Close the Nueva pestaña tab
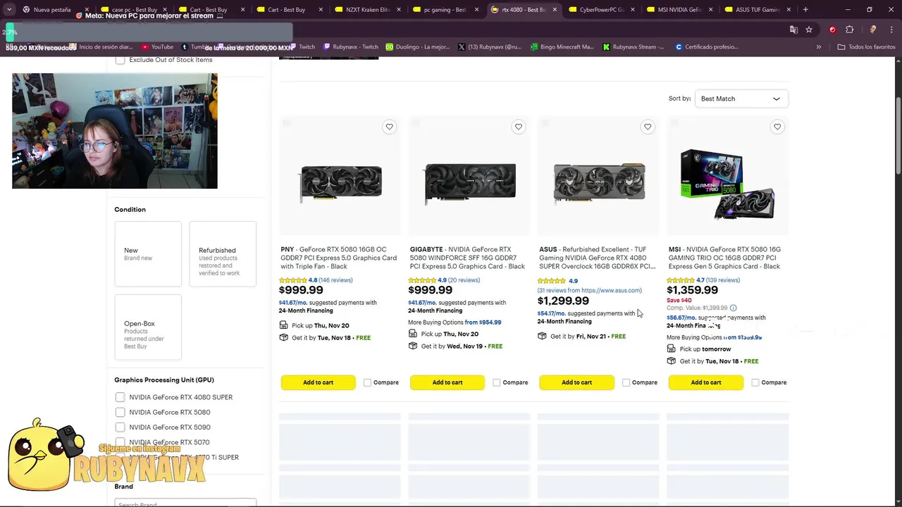This screenshot has width=902, height=507. 87,10
